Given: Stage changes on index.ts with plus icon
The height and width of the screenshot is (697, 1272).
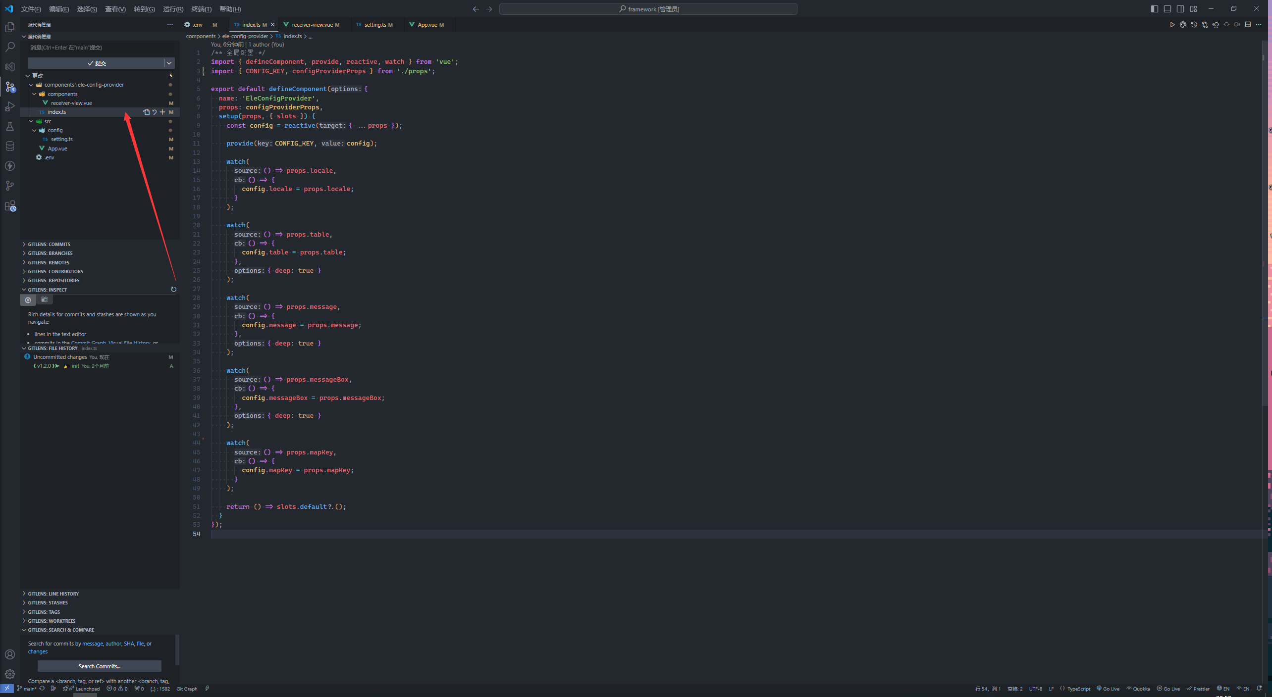Looking at the screenshot, I should 162,112.
